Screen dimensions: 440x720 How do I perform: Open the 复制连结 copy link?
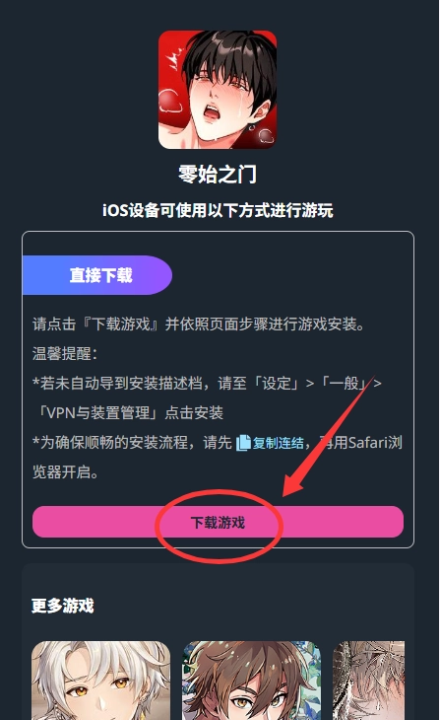click(278, 443)
